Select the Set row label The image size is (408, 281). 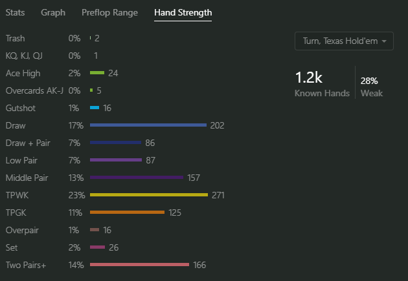pos(12,247)
